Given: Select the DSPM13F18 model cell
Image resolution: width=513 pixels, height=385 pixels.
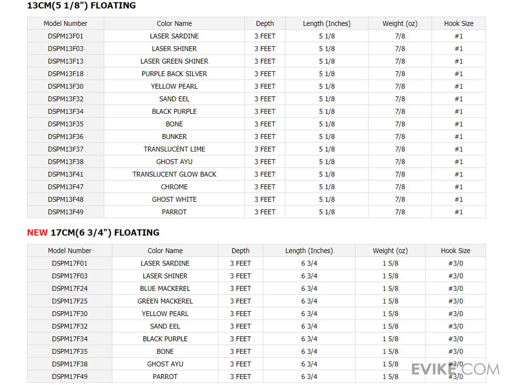Looking at the screenshot, I should point(65,74).
